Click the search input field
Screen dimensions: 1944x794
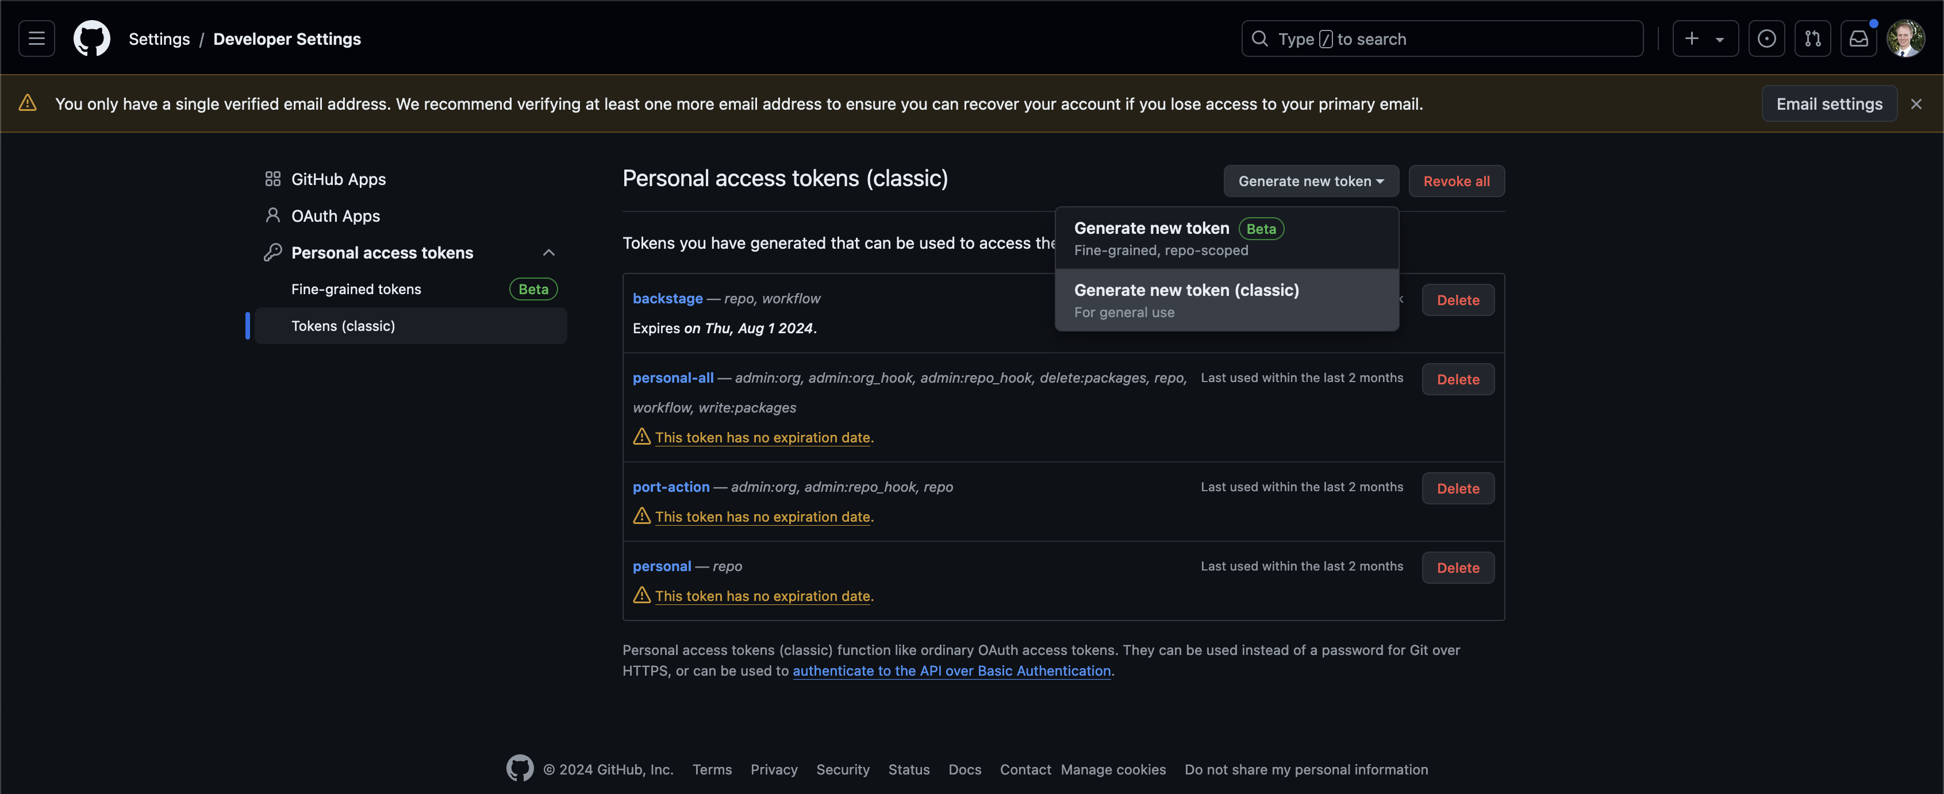[1442, 38]
